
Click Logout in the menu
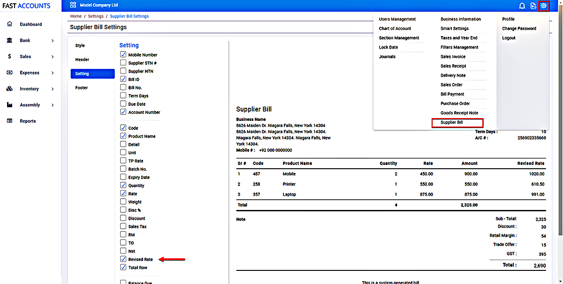(509, 38)
